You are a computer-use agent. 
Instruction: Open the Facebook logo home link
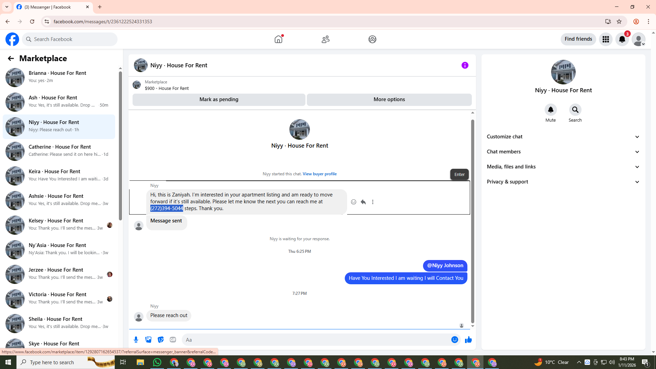(x=12, y=39)
